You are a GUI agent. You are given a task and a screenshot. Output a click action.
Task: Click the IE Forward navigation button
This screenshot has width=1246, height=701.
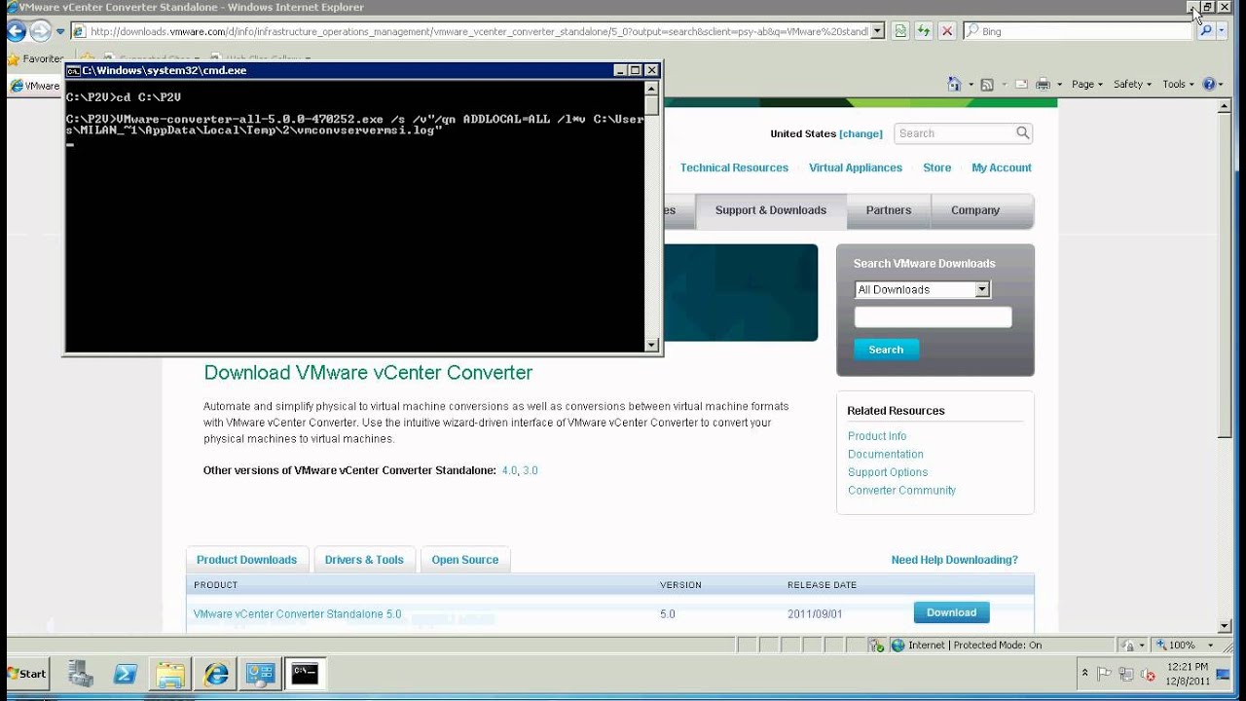(40, 31)
